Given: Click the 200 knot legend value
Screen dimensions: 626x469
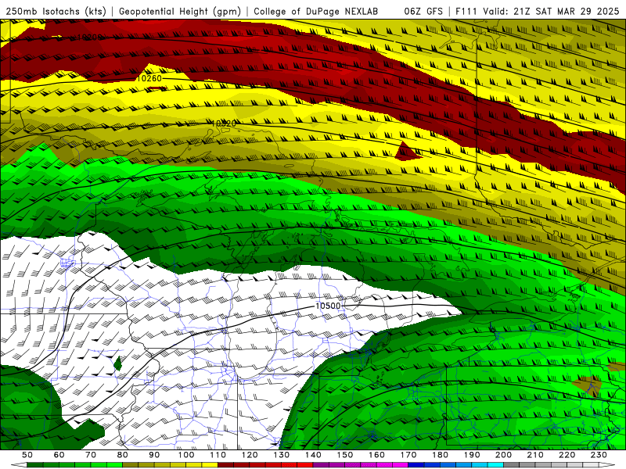Looking at the screenshot, I should click(503, 455).
